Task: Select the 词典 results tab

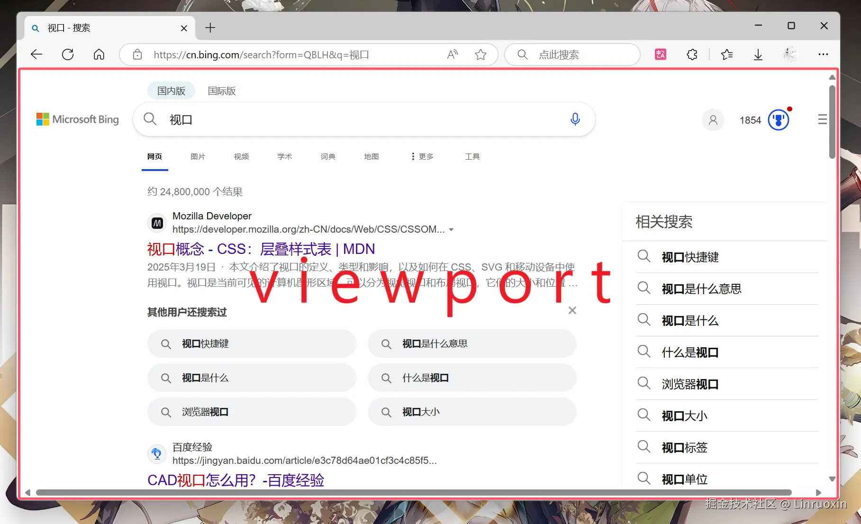Action: 328,157
